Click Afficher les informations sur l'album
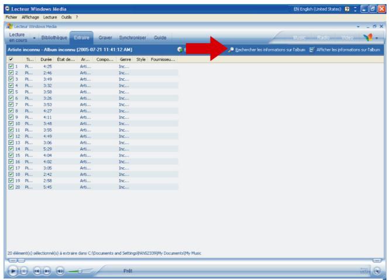Image resolution: width=389 pixels, height=280 pixels. [348, 50]
